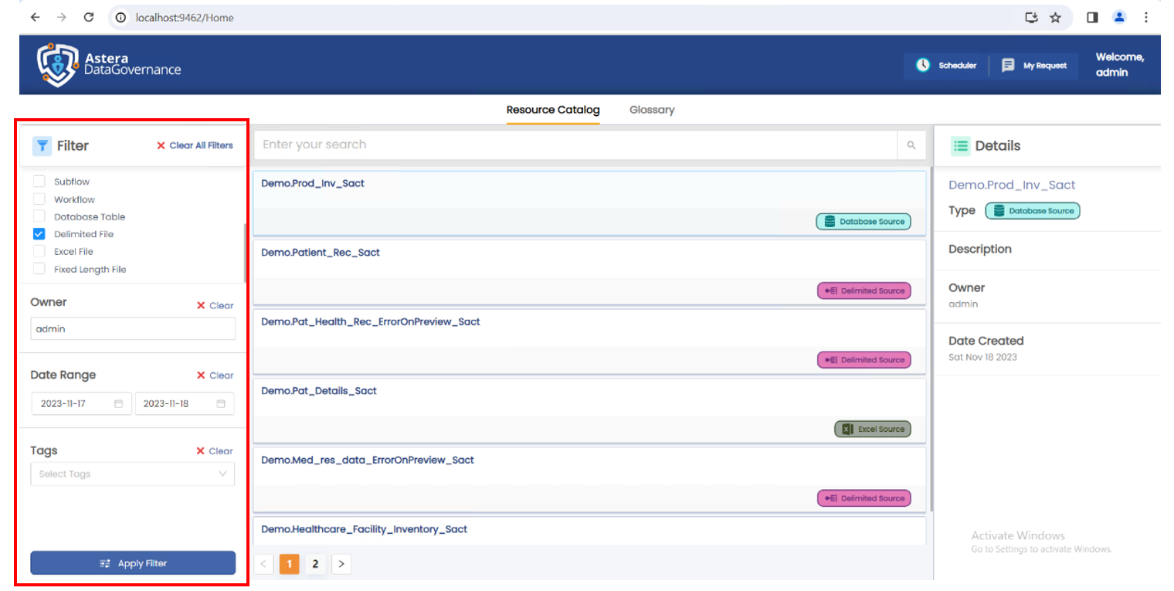Image resolution: width=1174 pixels, height=591 pixels.
Task: Click the Apply Filter button
Action: 133,563
